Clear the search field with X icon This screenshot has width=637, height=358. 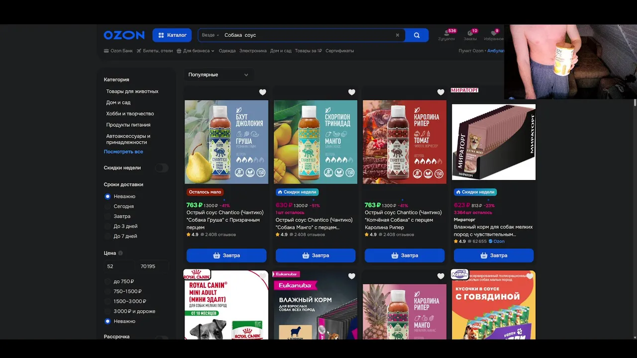click(397, 35)
